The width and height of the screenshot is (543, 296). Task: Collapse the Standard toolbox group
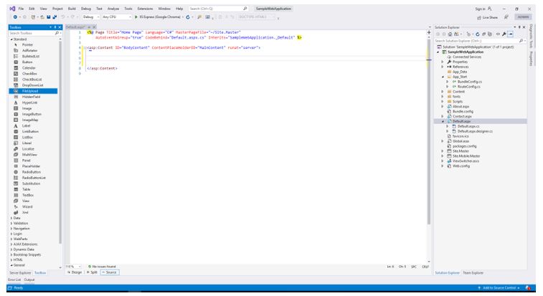coord(11,39)
